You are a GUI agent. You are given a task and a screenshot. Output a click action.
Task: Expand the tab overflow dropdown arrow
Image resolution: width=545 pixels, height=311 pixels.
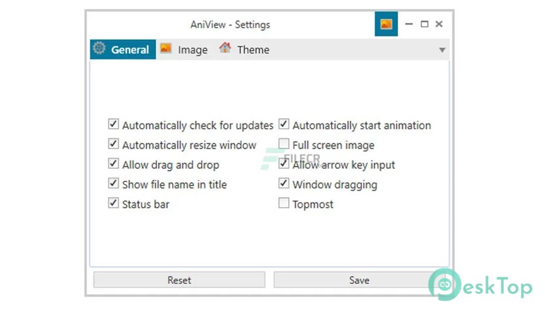point(442,50)
